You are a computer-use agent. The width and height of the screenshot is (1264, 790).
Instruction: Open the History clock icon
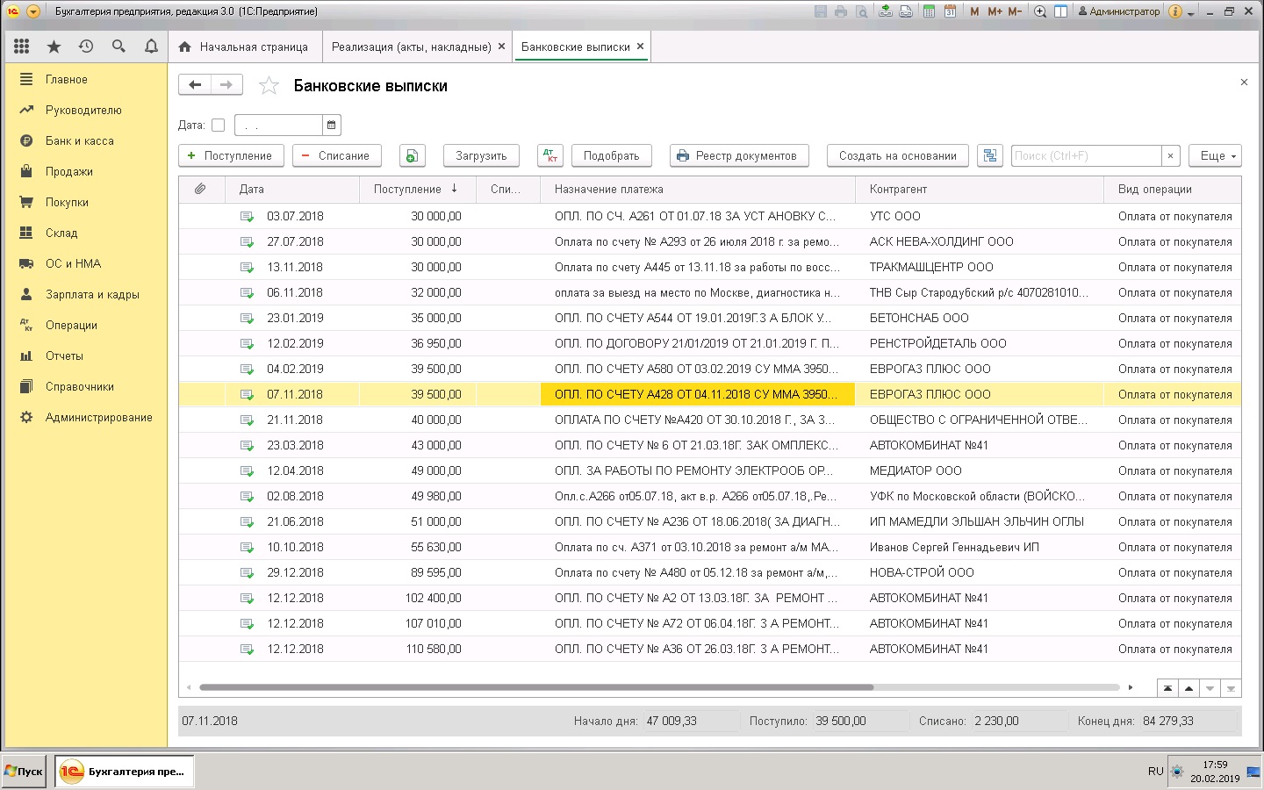click(x=86, y=47)
